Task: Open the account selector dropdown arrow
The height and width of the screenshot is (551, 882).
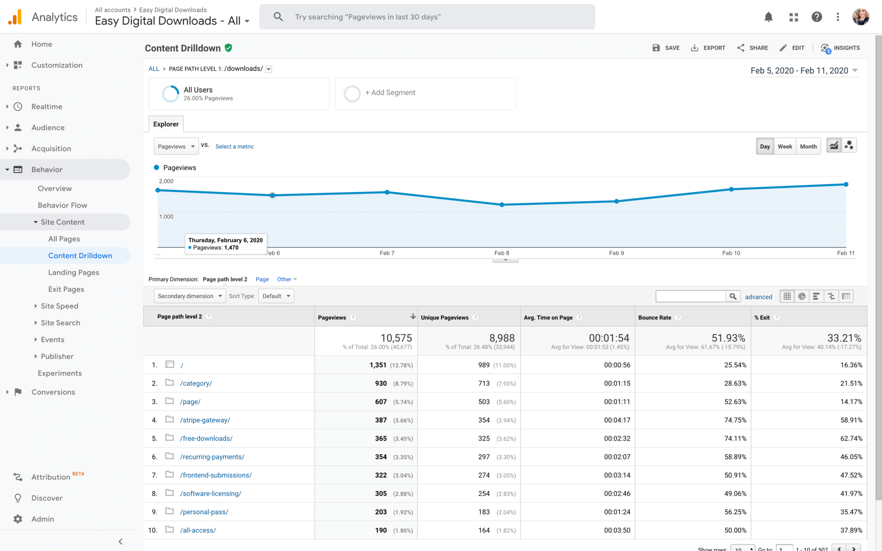Action: [x=247, y=21]
